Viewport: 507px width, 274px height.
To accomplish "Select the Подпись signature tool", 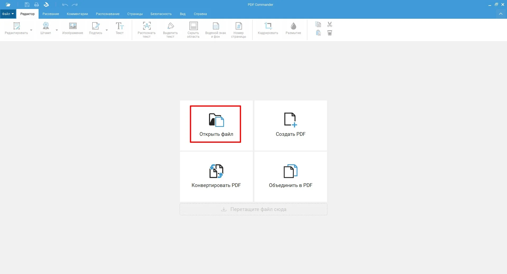I will pos(95,28).
